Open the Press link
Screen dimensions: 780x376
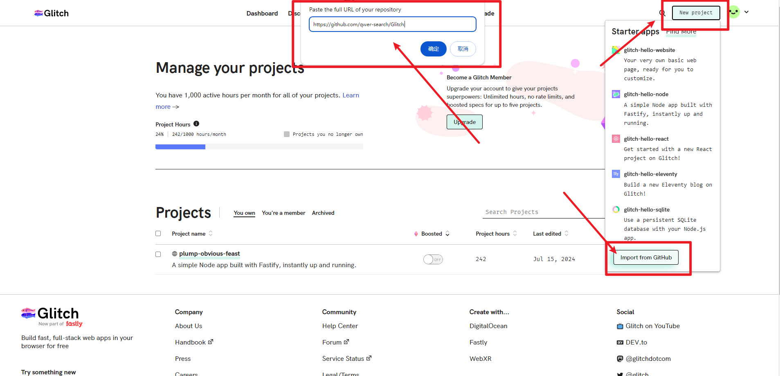183,358
